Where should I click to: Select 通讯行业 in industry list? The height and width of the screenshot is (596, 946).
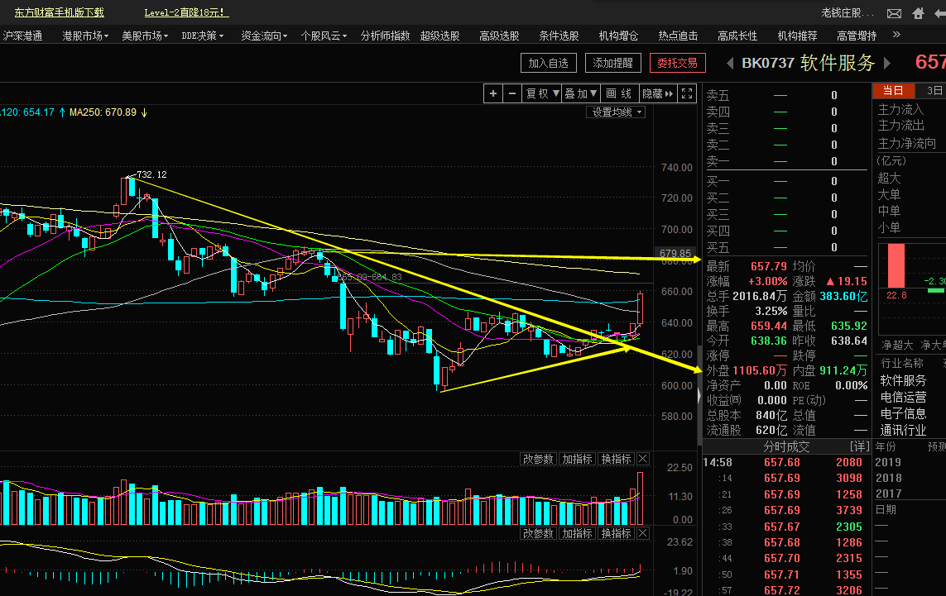[903, 431]
